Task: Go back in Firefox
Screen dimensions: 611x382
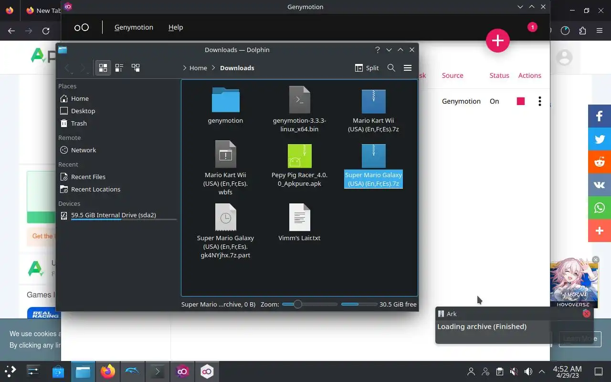Action: [11, 31]
